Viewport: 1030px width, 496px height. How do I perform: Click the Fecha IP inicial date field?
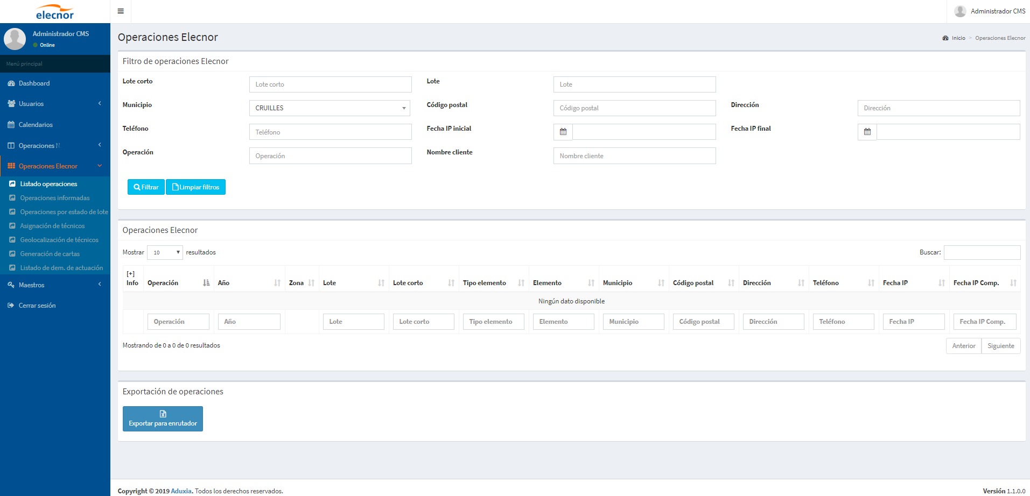(x=644, y=132)
